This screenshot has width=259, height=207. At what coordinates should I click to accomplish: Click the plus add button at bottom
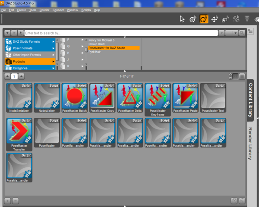point(7,201)
